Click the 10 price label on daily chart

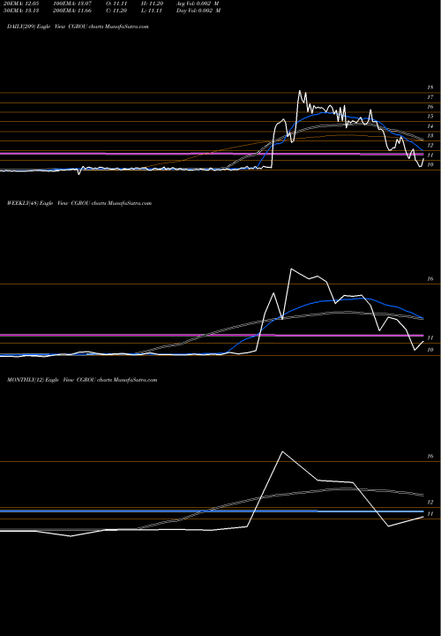430,164
